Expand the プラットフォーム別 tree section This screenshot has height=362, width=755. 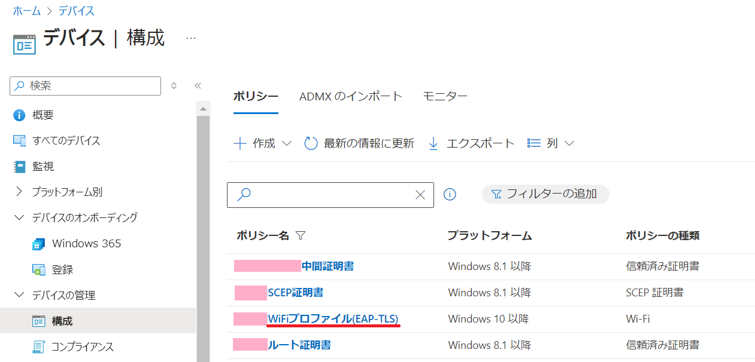click(x=19, y=192)
